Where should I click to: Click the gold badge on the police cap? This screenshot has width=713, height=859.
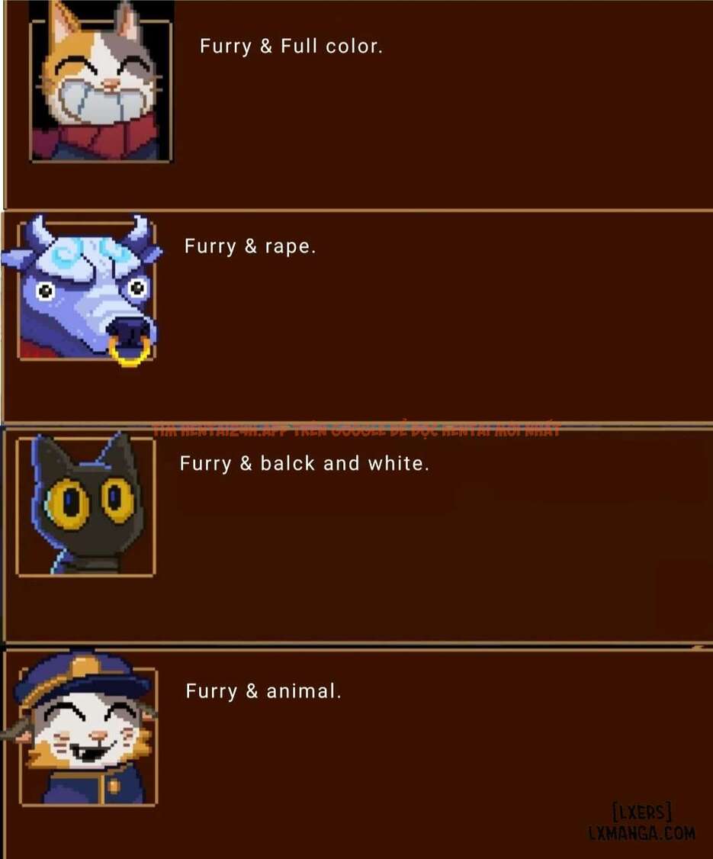tap(83, 668)
